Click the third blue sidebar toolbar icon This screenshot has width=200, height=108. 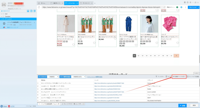(x=34, y=11)
